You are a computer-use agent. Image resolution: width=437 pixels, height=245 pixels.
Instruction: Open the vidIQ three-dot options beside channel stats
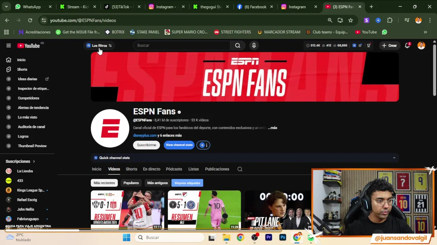point(207,145)
